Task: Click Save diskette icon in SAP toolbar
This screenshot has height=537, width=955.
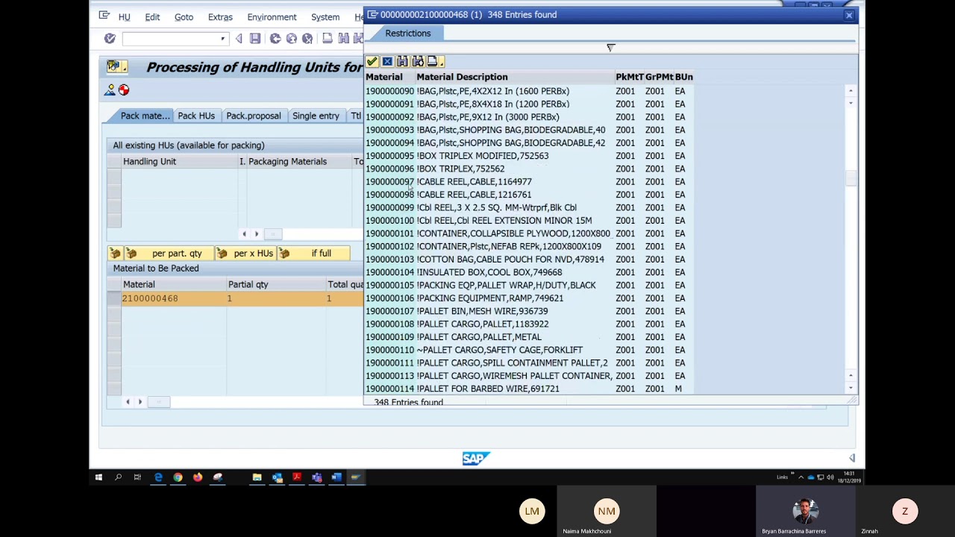Action: (255, 39)
